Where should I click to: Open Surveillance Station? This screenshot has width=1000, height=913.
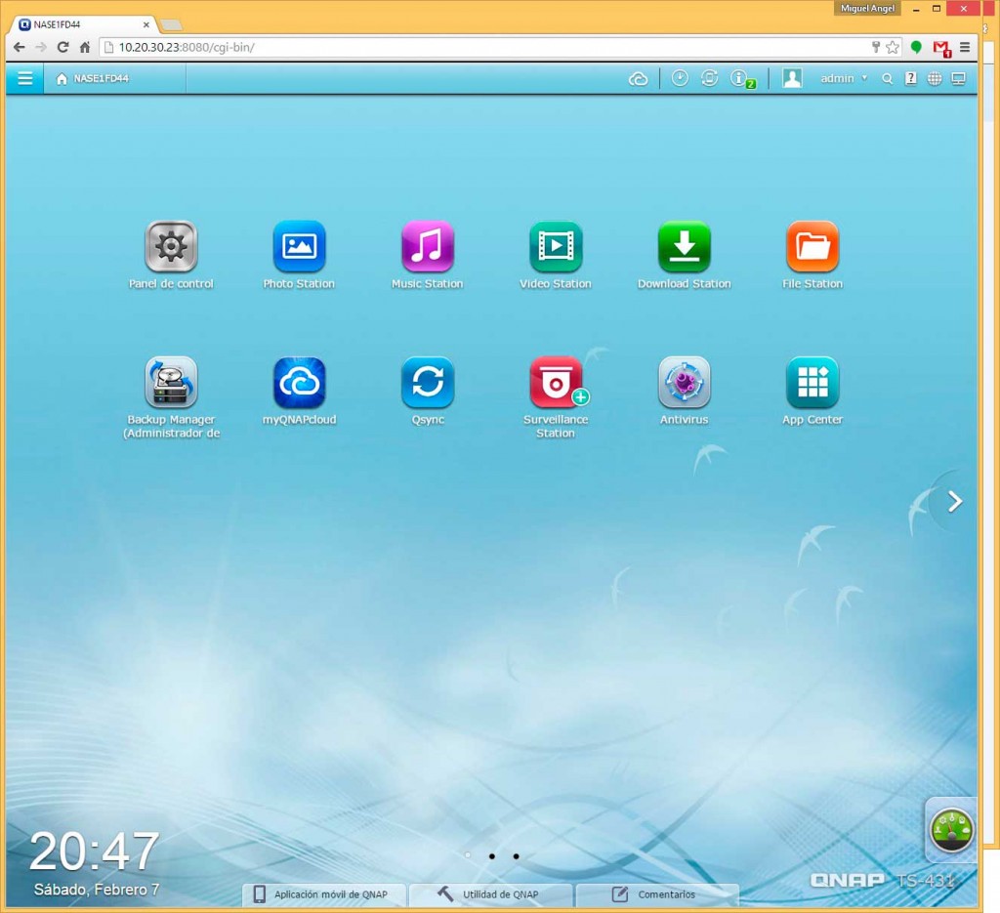(x=556, y=383)
